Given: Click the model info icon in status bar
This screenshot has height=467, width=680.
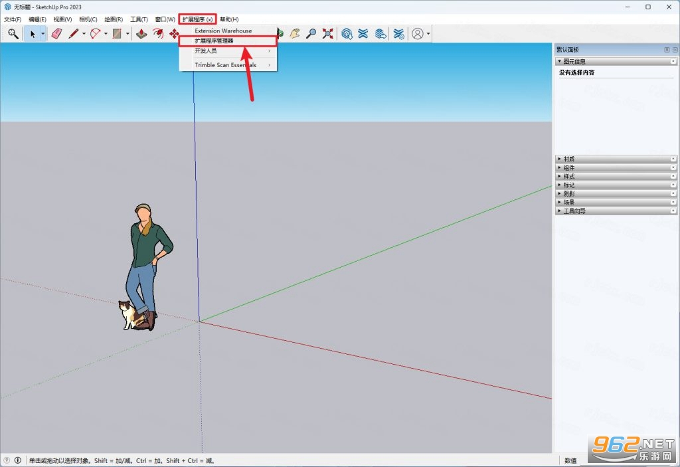Looking at the screenshot, I should (x=18, y=460).
